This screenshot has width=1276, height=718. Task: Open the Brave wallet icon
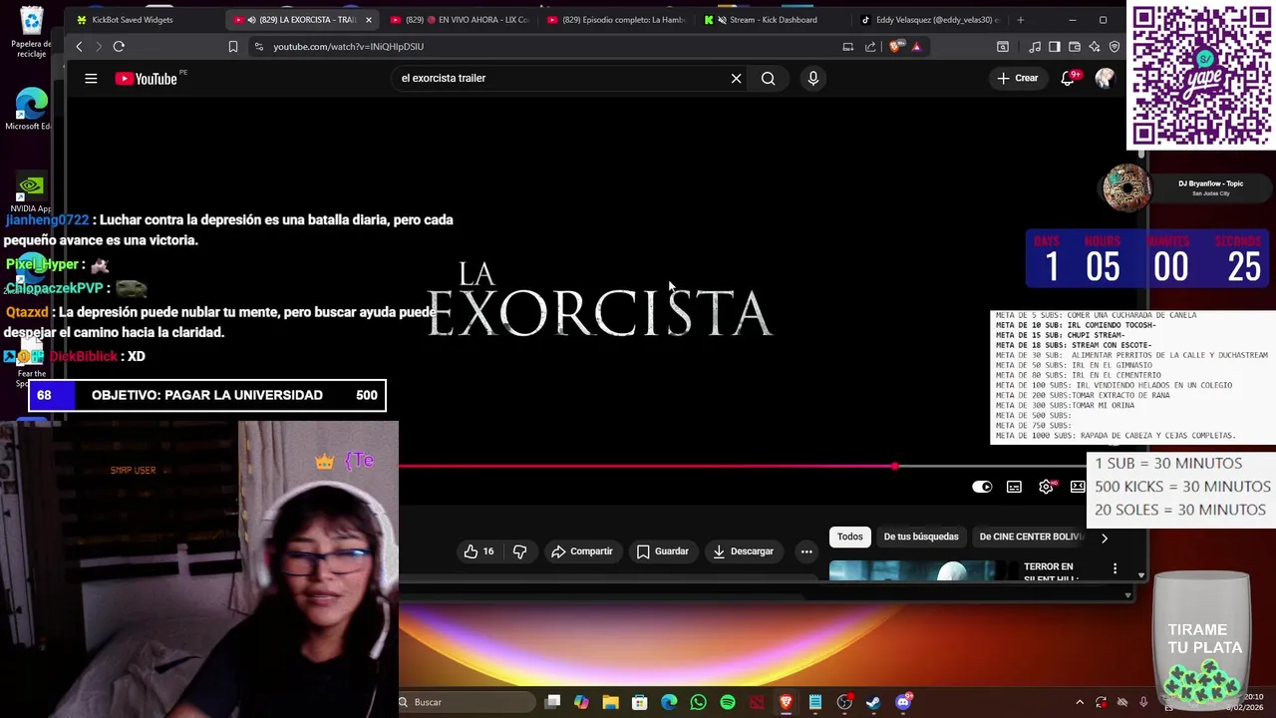1075,46
